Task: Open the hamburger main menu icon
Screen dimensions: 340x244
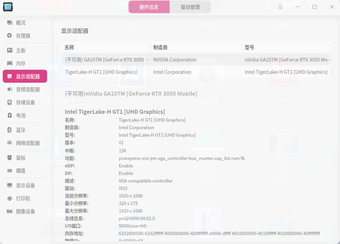Action: tap(280, 7)
